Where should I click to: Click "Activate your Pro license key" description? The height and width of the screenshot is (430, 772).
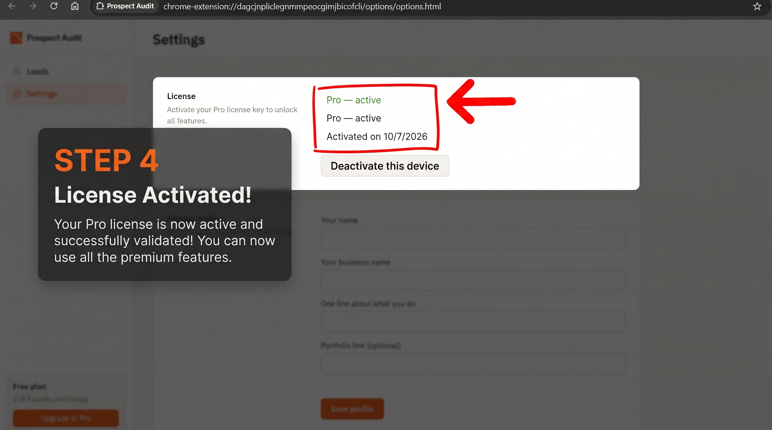232,115
